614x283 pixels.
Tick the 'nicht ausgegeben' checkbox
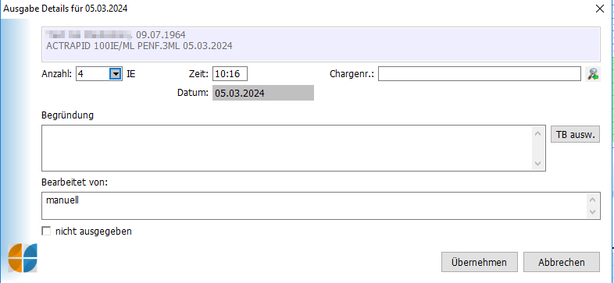click(46, 232)
